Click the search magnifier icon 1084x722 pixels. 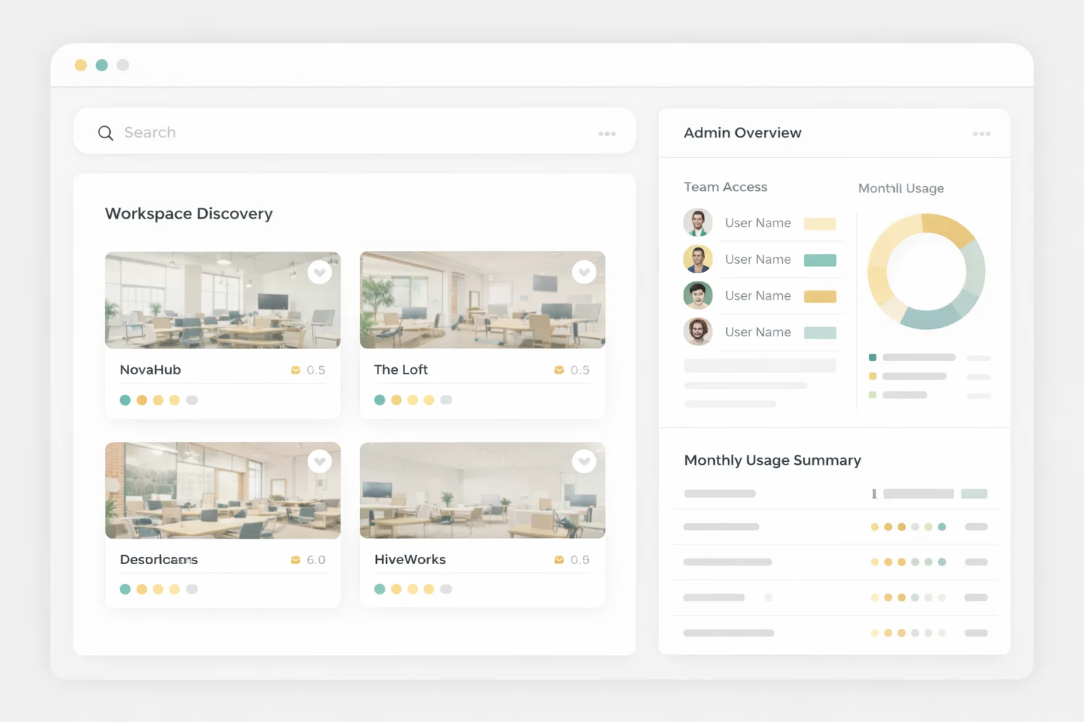pyautogui.click(x=105, y=133)
